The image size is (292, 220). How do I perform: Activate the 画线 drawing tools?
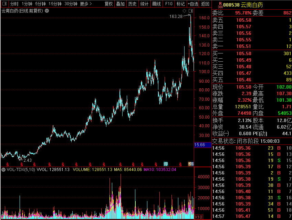coord(156,4)
